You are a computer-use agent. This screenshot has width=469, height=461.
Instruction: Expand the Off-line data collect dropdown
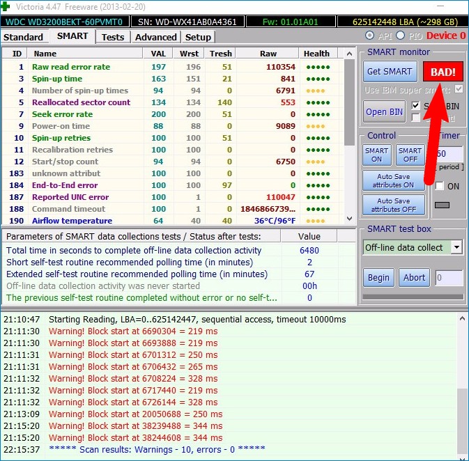tap(456, 247)
